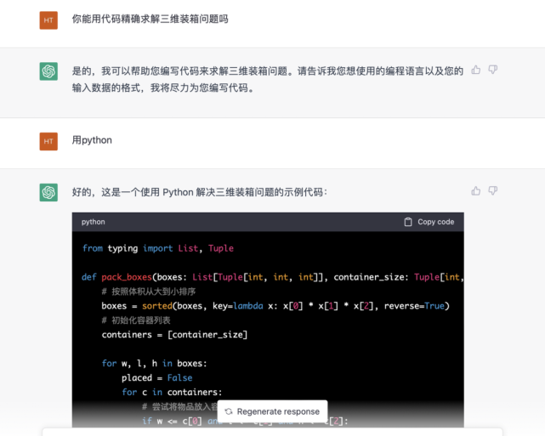
Task: Click the 'python' language label in code header
Action: tap(94, 222)
